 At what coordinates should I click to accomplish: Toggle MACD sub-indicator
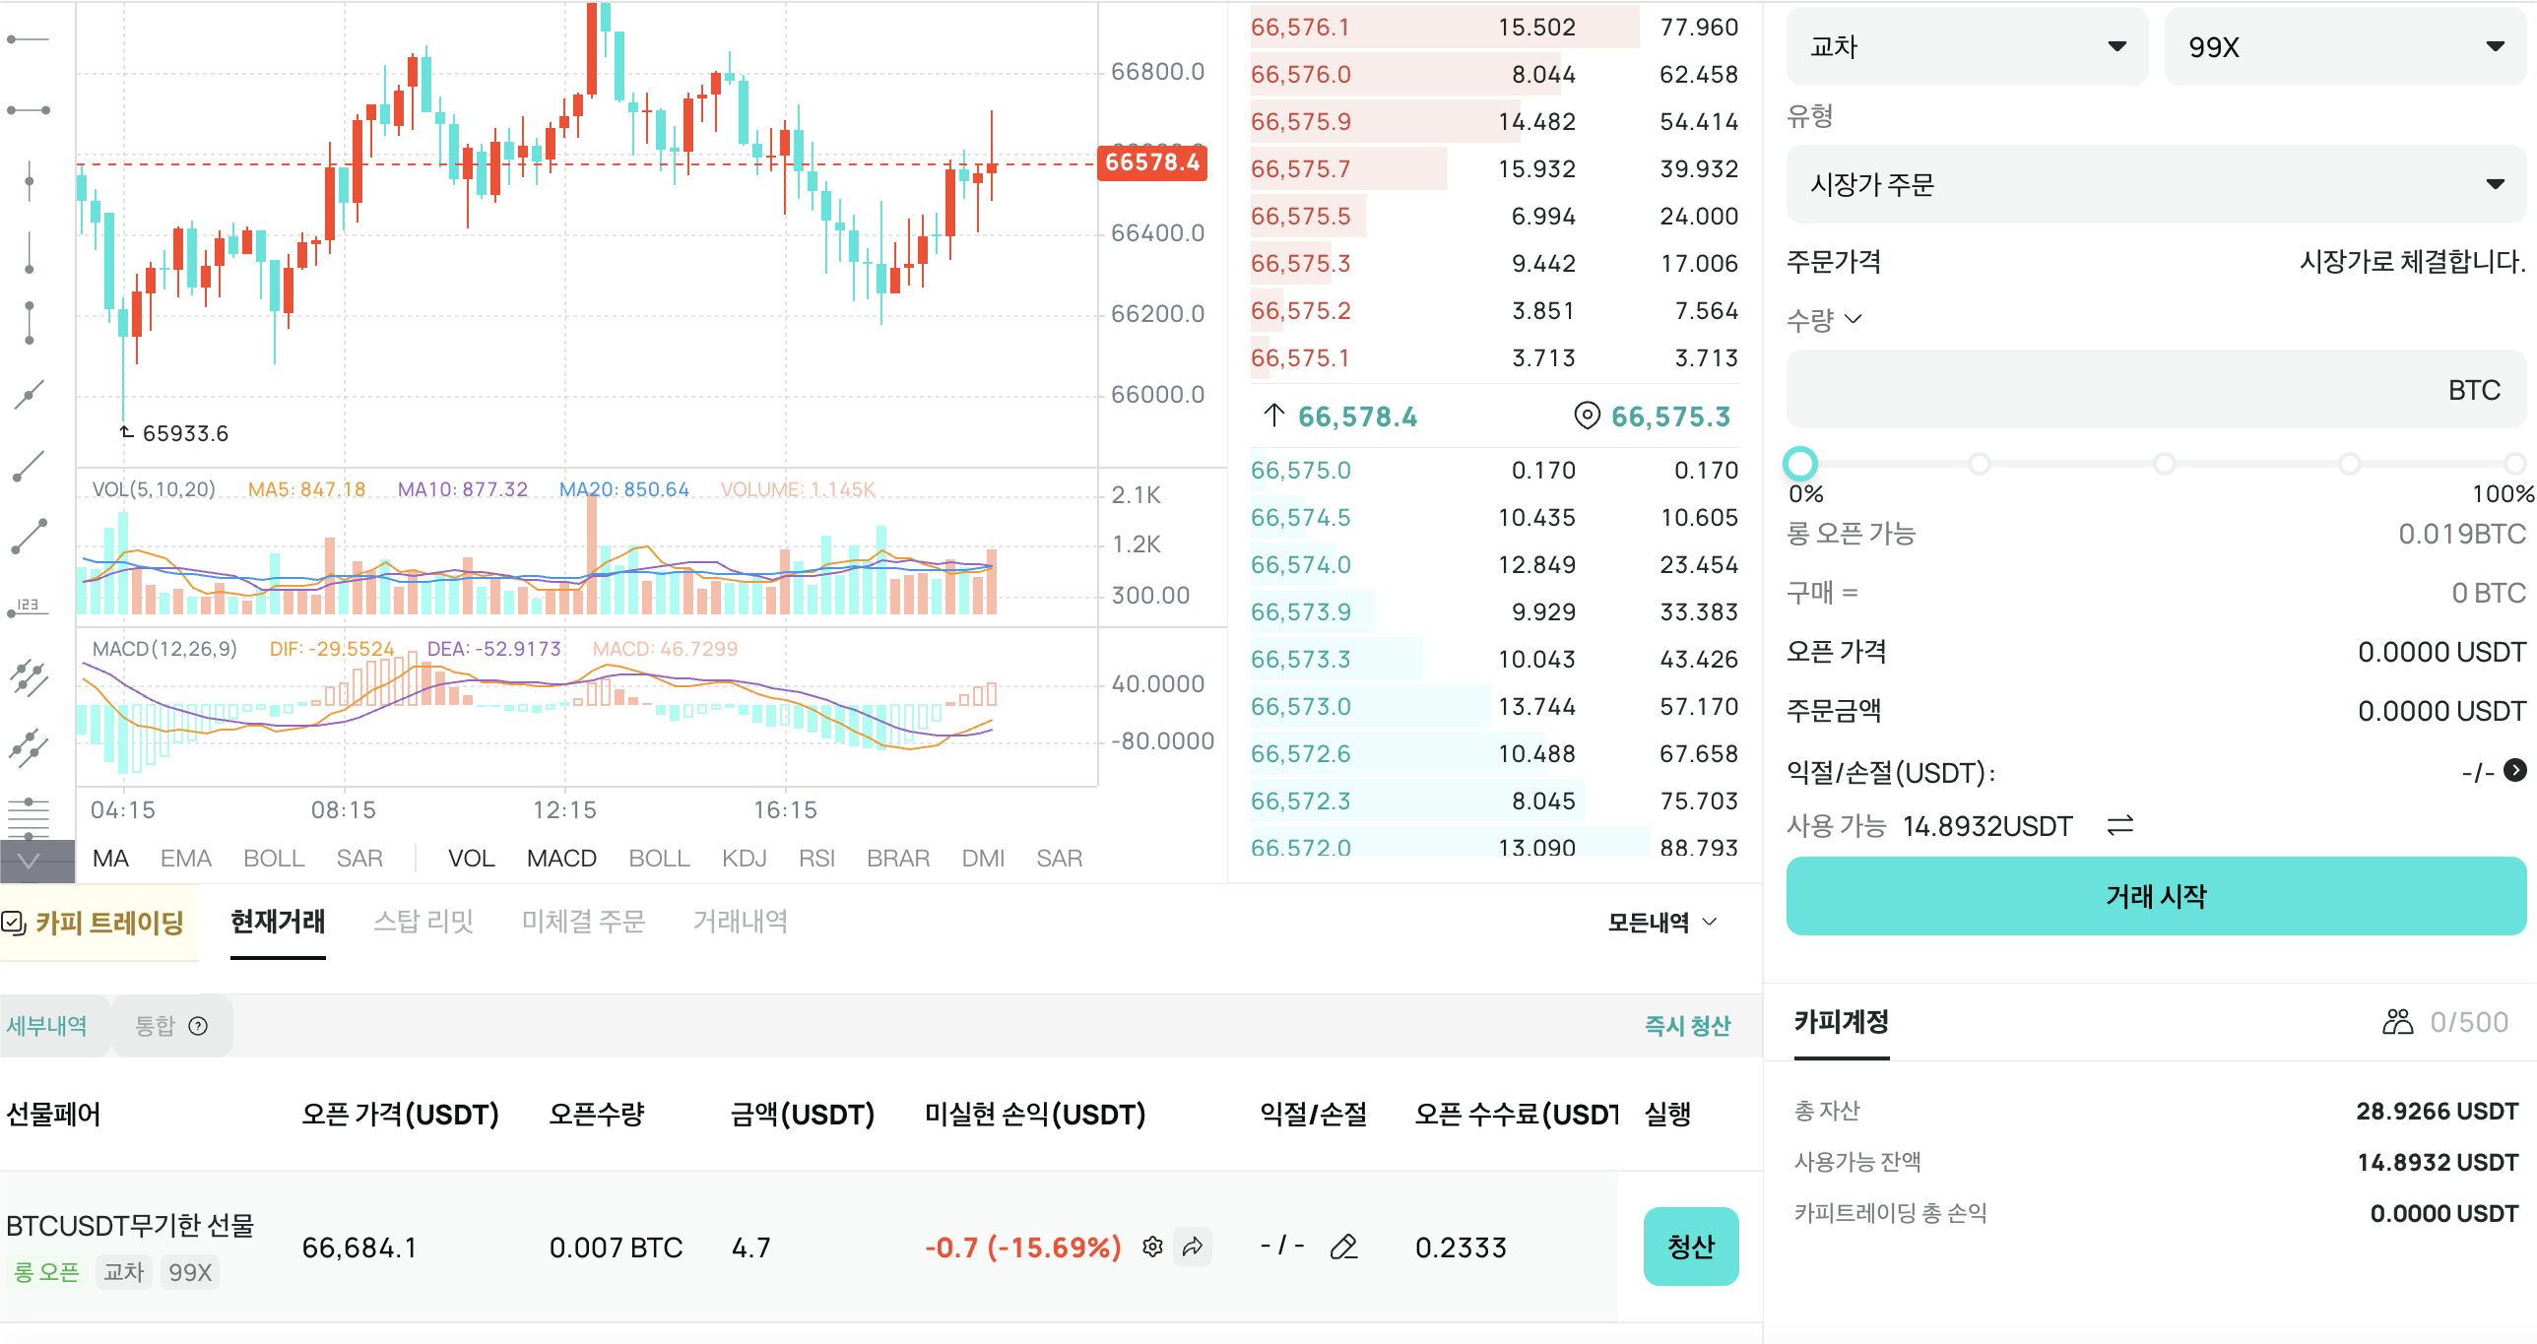coord(561,859)
